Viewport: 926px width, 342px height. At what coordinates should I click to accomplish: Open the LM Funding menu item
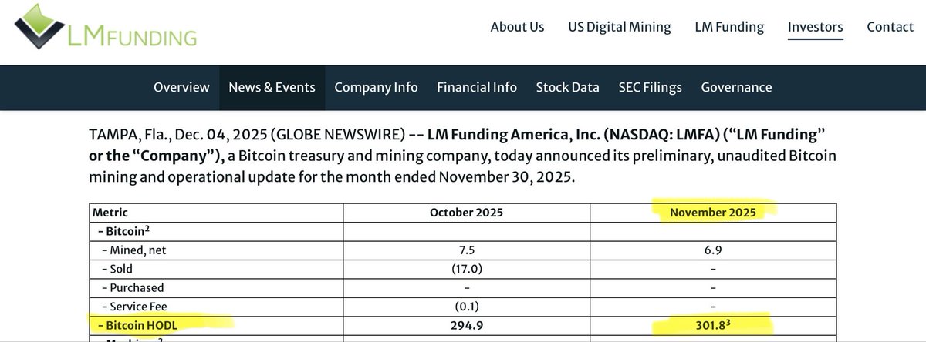tap(729, 27)
